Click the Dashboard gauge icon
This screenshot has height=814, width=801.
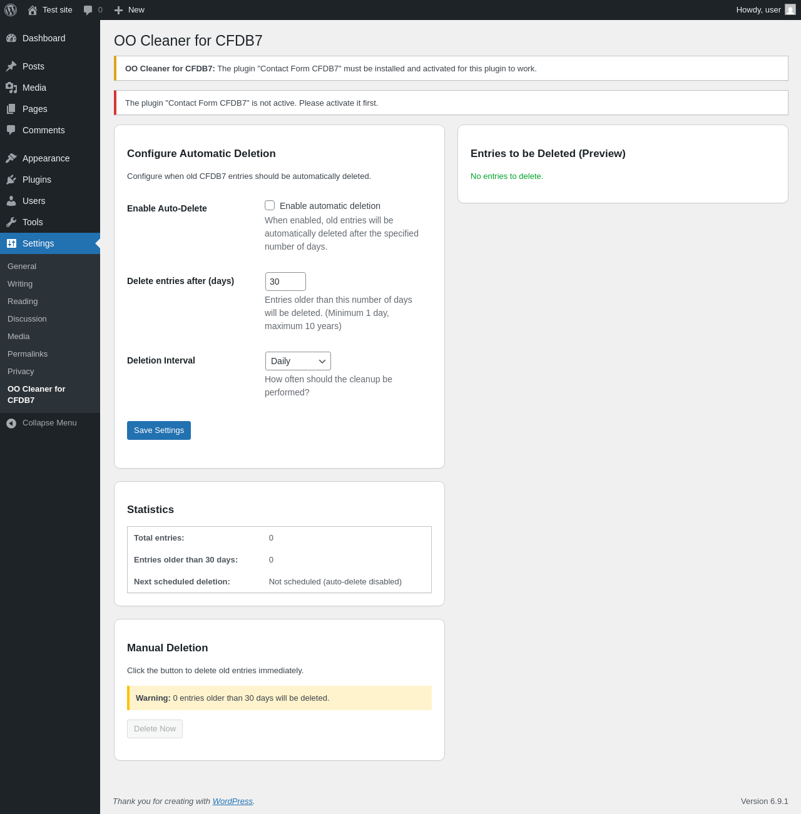click(11, 38)
